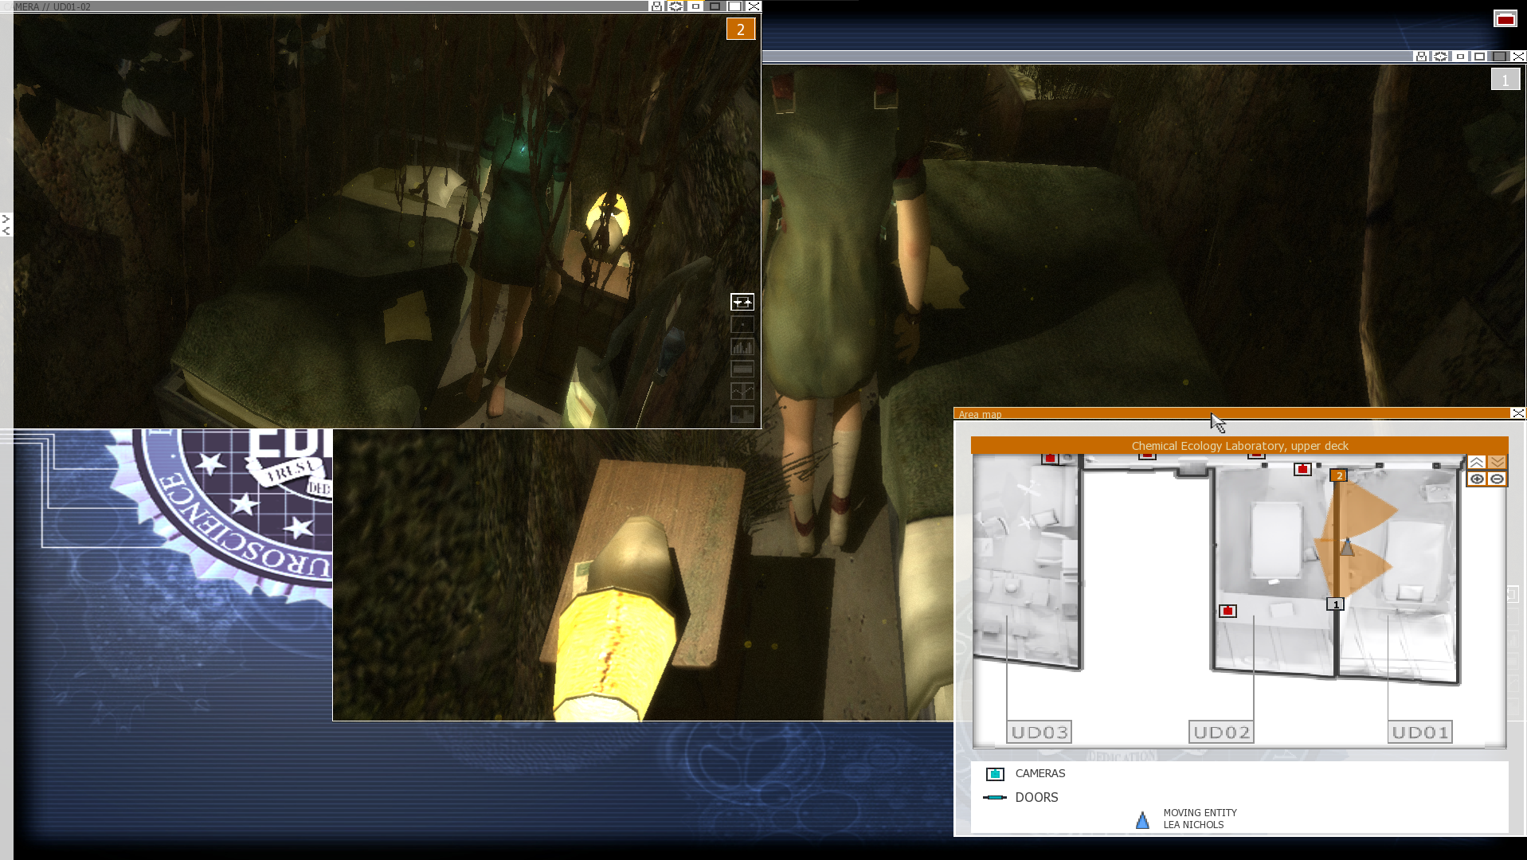Zoom in the area map with plus icon
The image size is (1527, 860).
[x=1477, y=479]
